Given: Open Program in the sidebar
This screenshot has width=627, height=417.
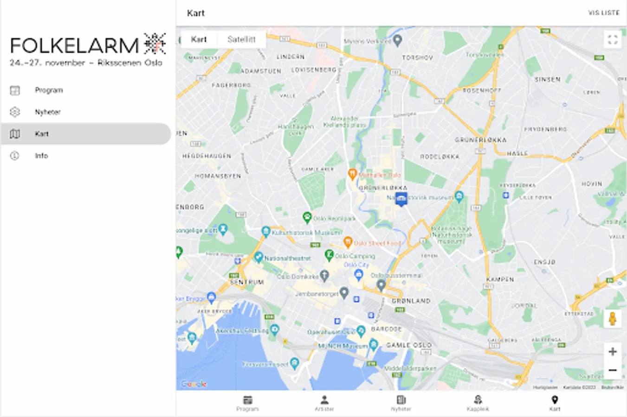Looking at the screenshot, I should [86, 90].
